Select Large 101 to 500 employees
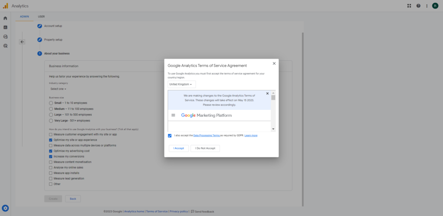 (x=51, y=115)
